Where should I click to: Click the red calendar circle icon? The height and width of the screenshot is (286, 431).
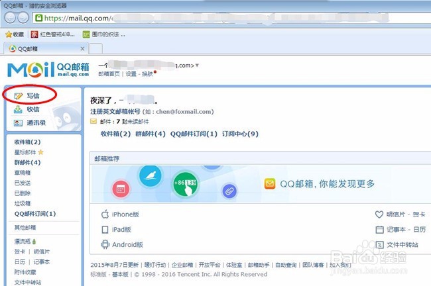coord(121,189)
